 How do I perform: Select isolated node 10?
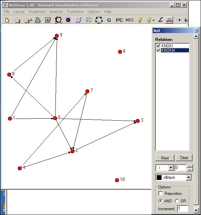coord(117,180)
